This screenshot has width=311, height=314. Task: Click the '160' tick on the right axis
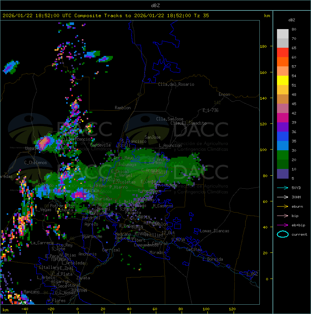(x=263, y=72)
